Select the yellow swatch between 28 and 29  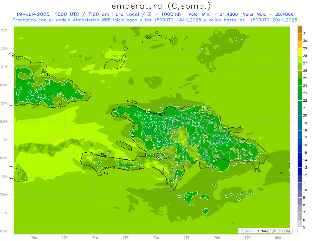(300, 52)
